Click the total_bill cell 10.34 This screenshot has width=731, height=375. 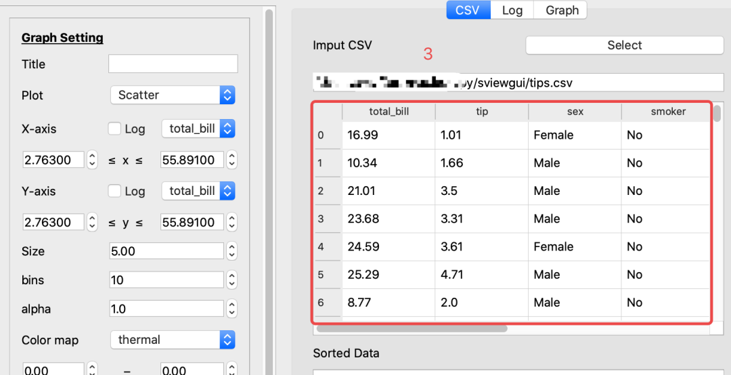[389, 163]
